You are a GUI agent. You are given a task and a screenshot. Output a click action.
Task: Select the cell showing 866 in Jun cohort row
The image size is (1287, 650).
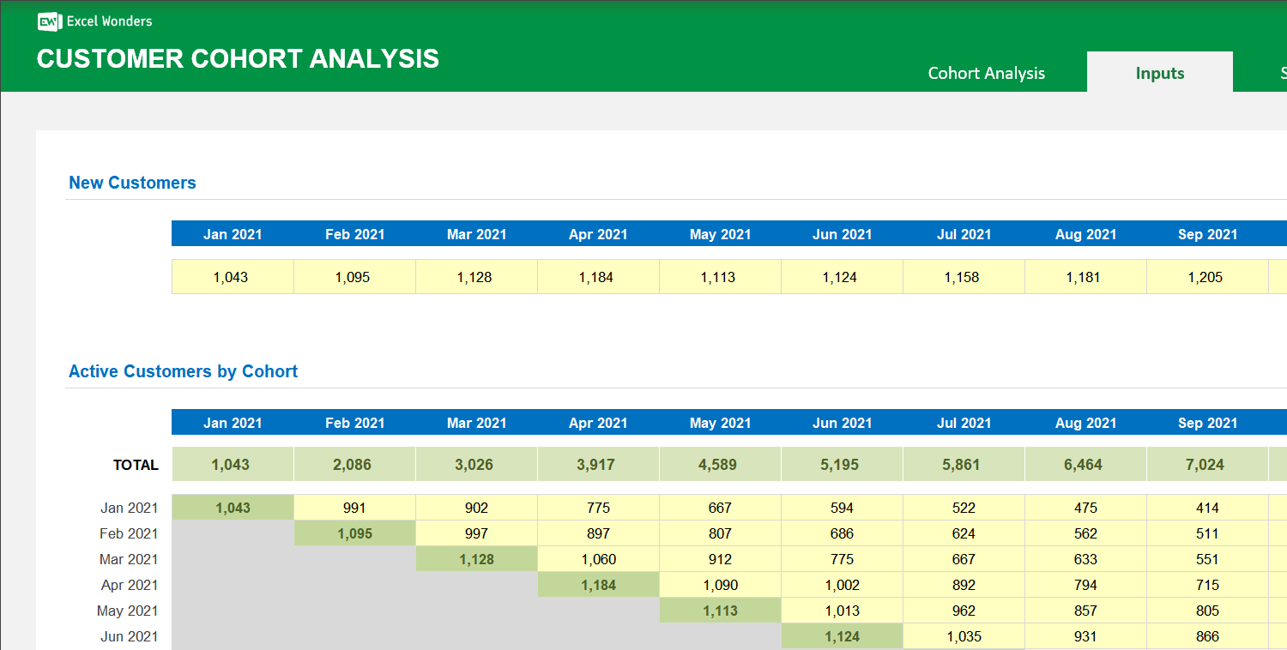tap(1207, 636)
